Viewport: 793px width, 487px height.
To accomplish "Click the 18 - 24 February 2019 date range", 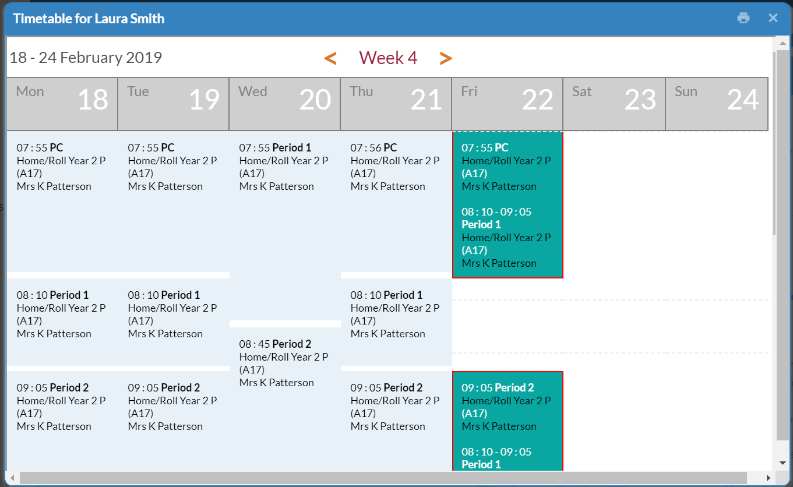I will pos(85,57).
